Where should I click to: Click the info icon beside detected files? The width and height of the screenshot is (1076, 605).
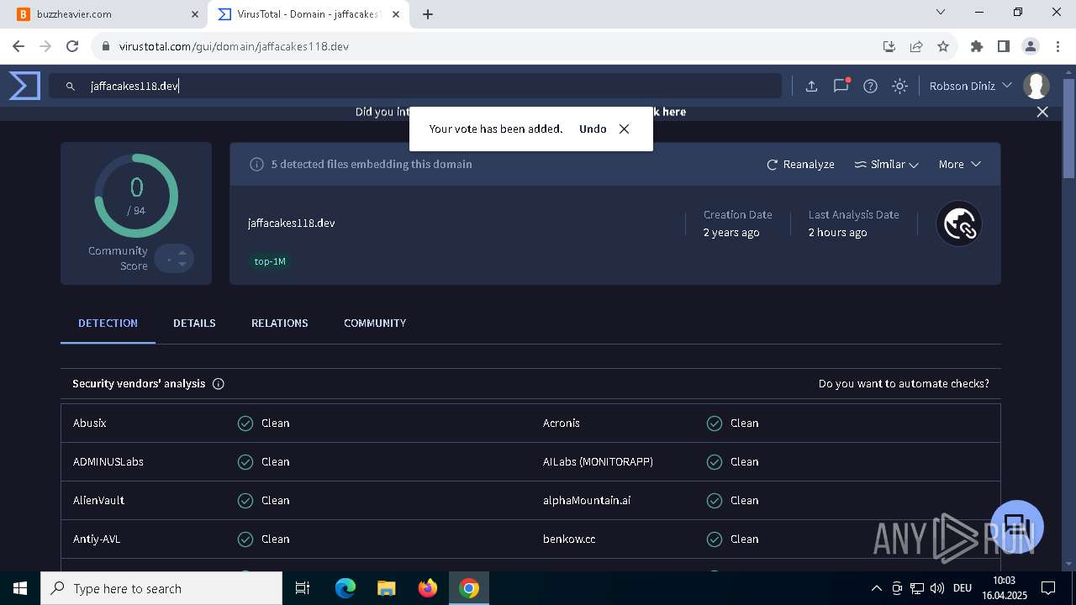pyautogui.click(x=257, y=165)
